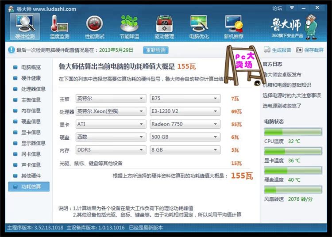Viewport: 332px width, 237px height.
Task: Click the app icon in title bar
Action: click(x=11, y=9)
